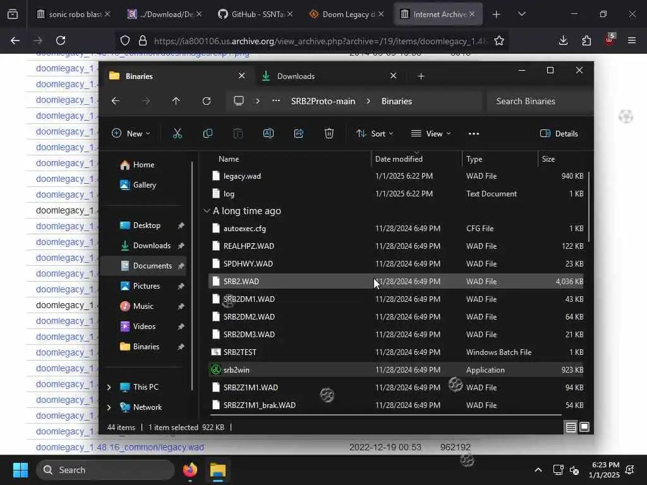
Task: Switch to the GitHub - SSNTails Firefox tab
Action: tap(255, 15)
